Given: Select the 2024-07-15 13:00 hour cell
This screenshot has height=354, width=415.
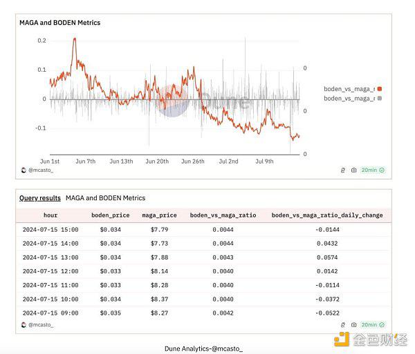Looking at the screenshot, I should pos(50,257).
